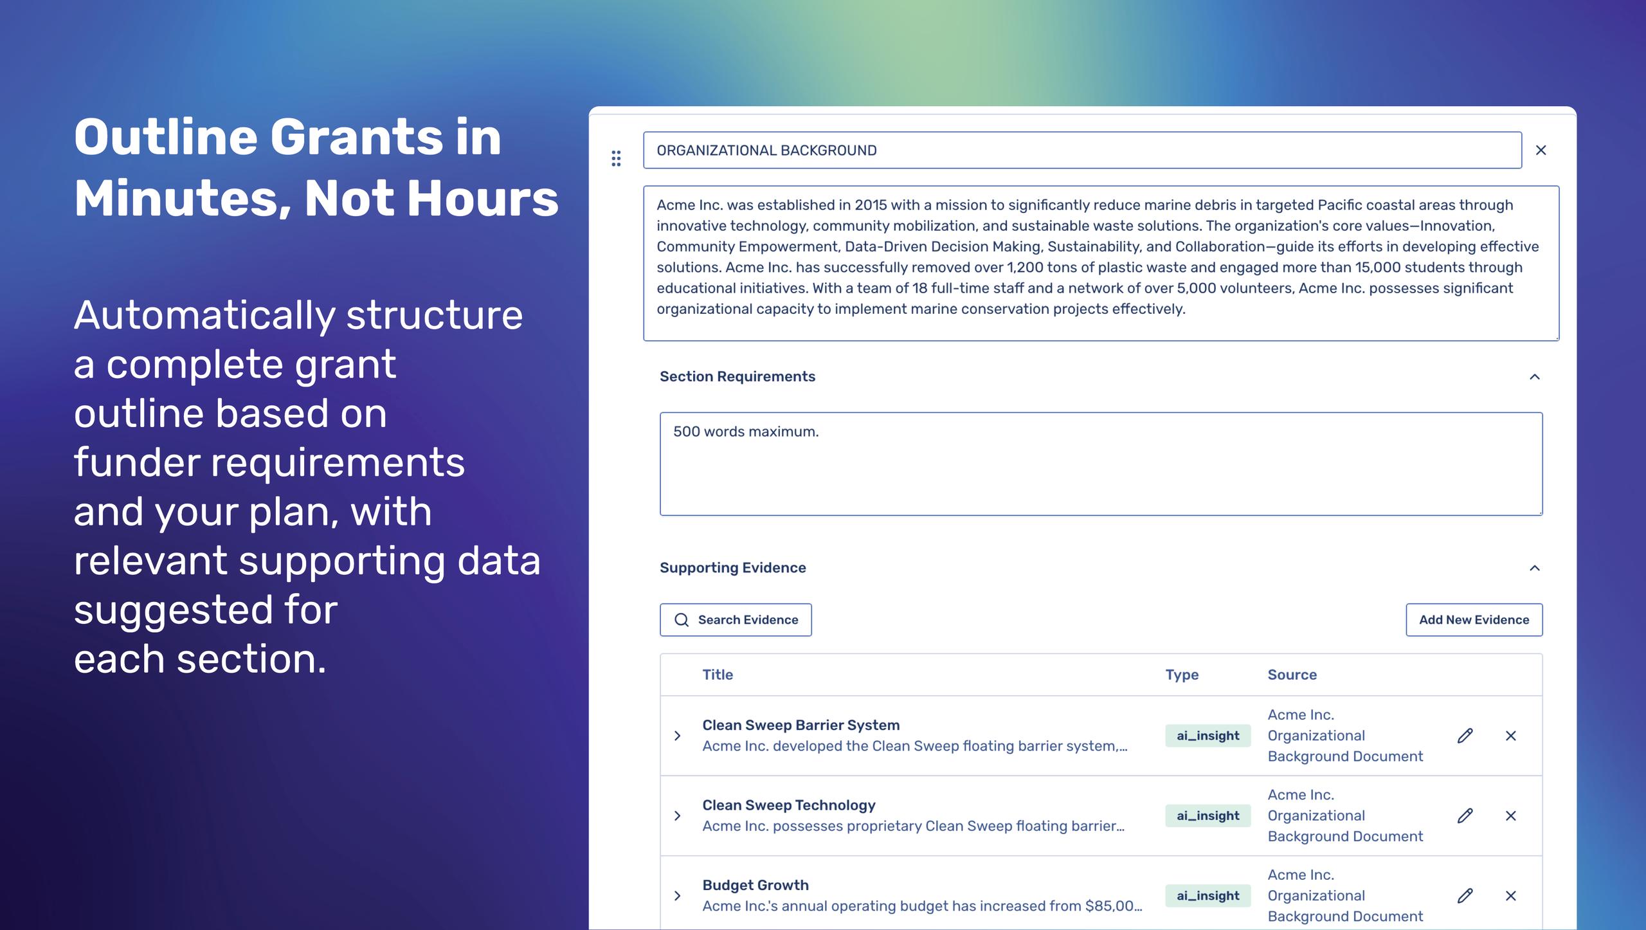The width and height of the screenshot is (1646, 930).
Task: Collapse the Supporting Evidence section
Action: pos(1534,568)
